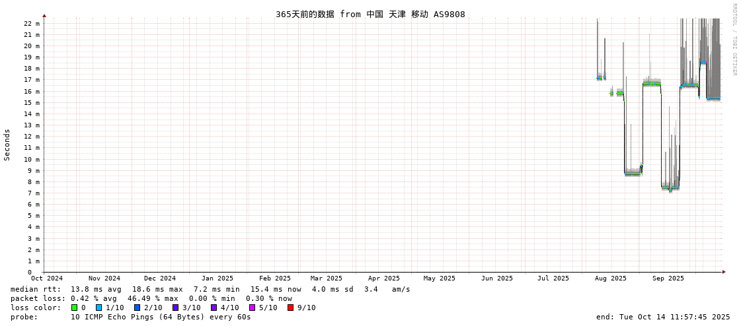
Task: Click the Jul 2025 x-axis label
Action: [x=553, y=278]
